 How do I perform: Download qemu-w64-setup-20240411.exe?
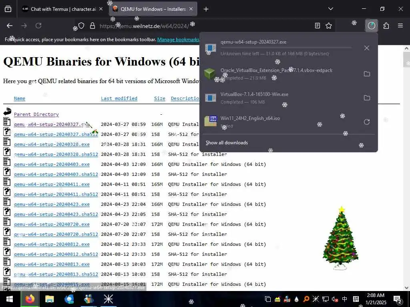[52, 184]
